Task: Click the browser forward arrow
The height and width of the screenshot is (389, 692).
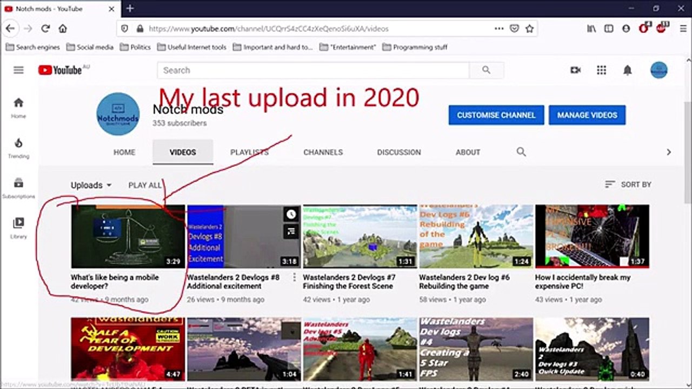Action: 28,29
